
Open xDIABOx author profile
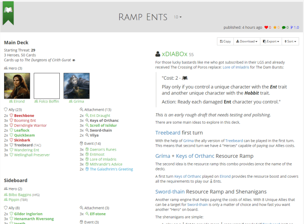pos(174,54)
